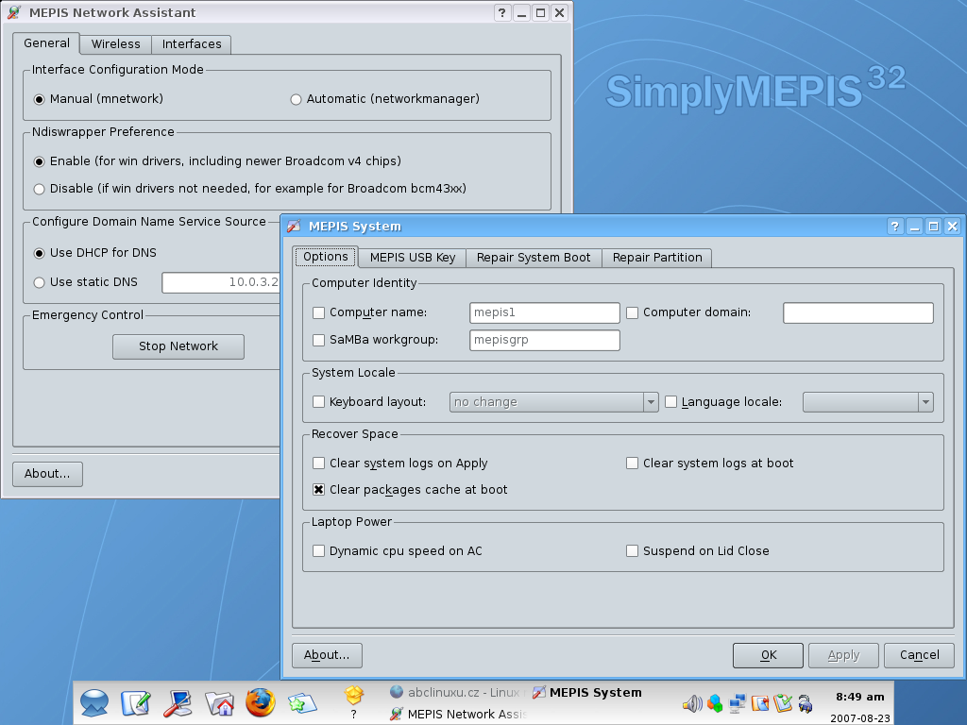This screenshot has width=967, height=725.
Task: Open the volume speaker tray icon
Action: [692, 703]
